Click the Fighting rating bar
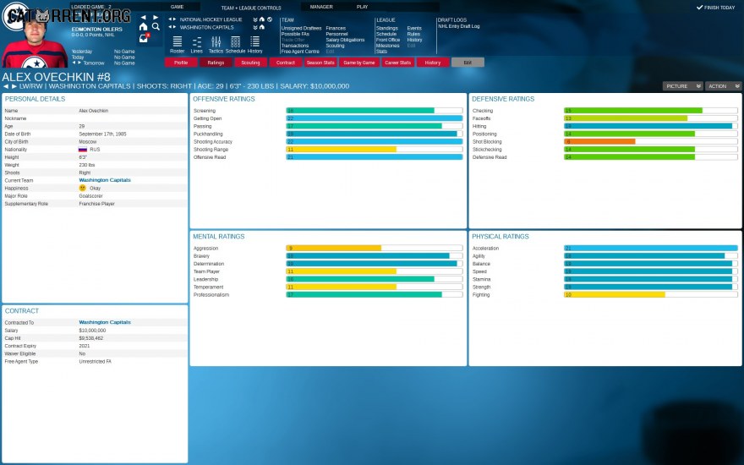This screenshot has height=465, width=744. [x=650, y=295]
